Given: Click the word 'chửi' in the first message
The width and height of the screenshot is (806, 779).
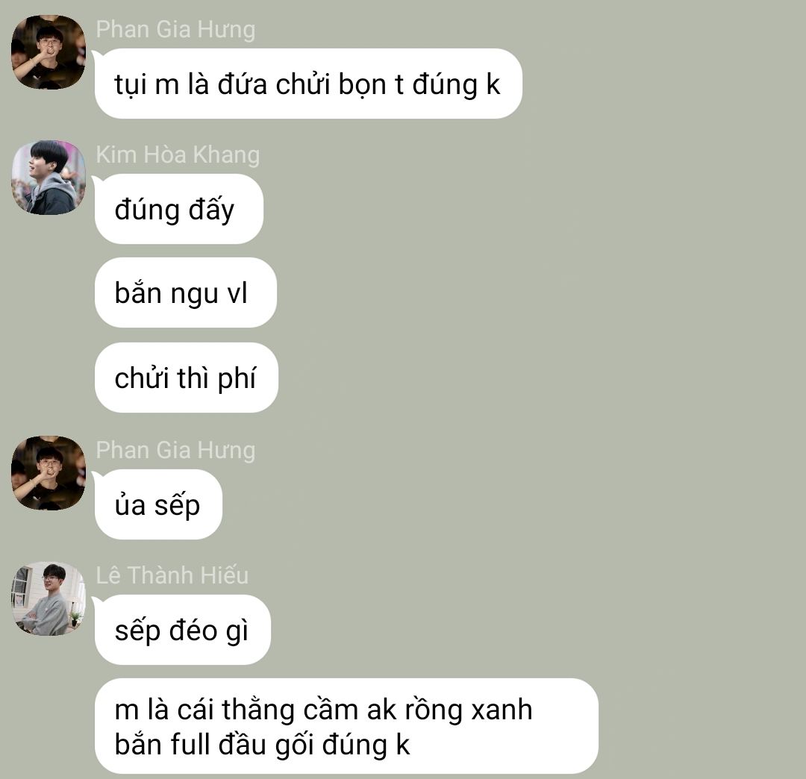Looking at the screenshot, I should point(303,84).
